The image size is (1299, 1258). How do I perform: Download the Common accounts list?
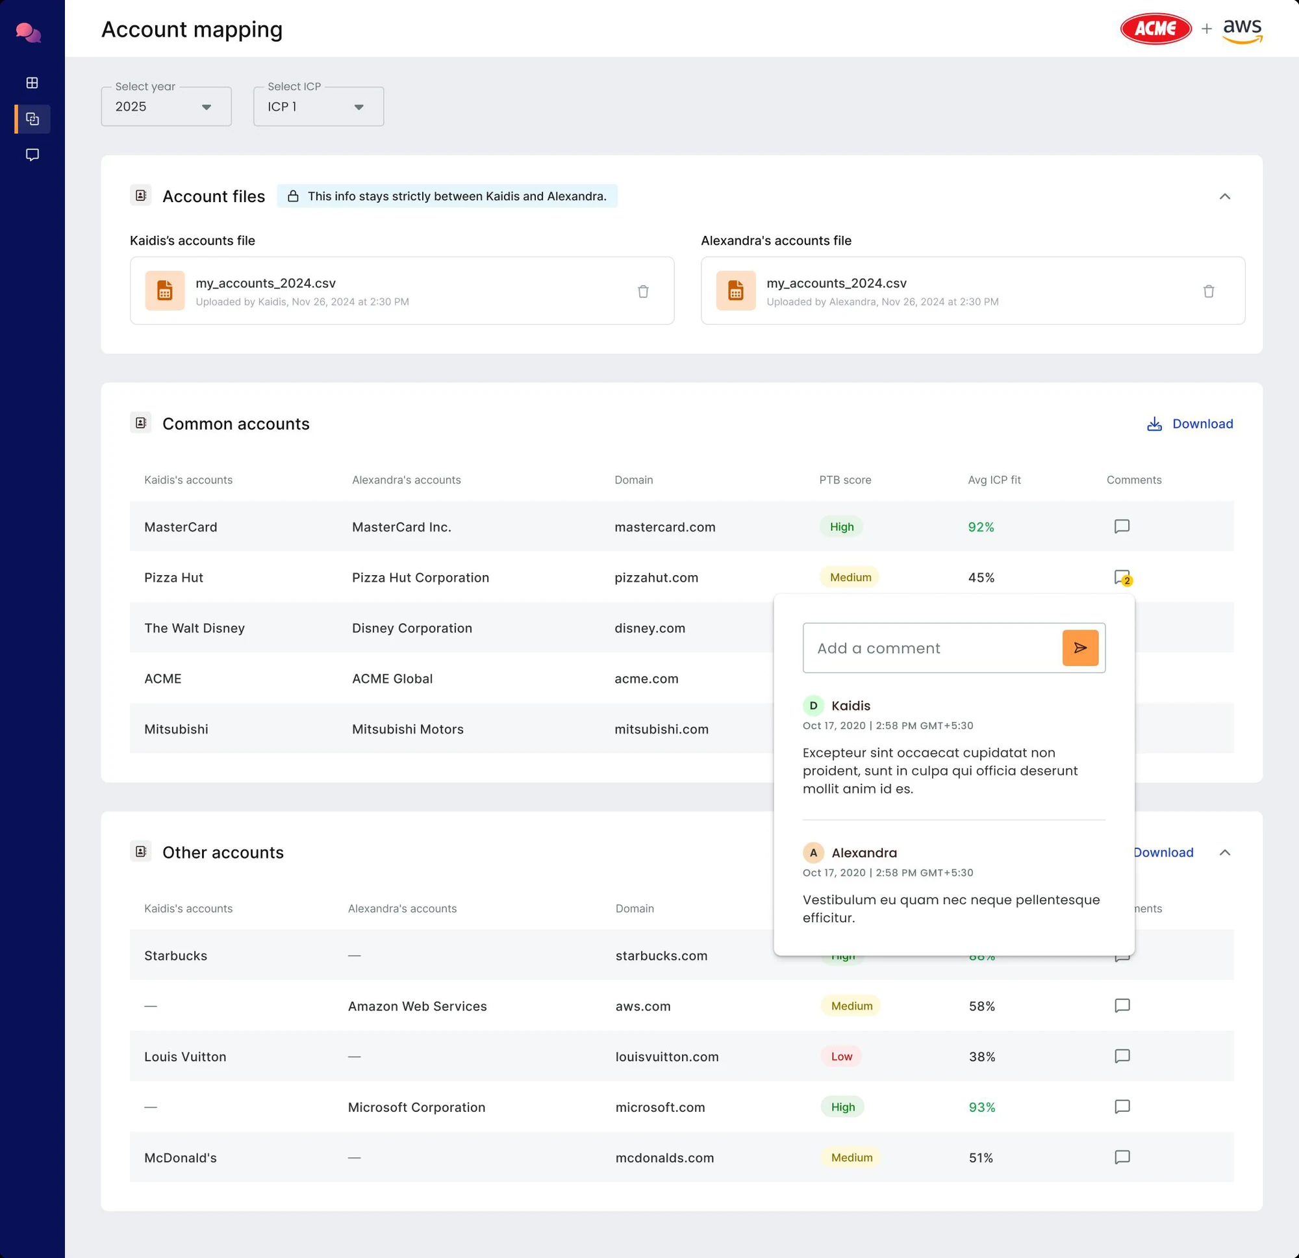pos(1190,424)
